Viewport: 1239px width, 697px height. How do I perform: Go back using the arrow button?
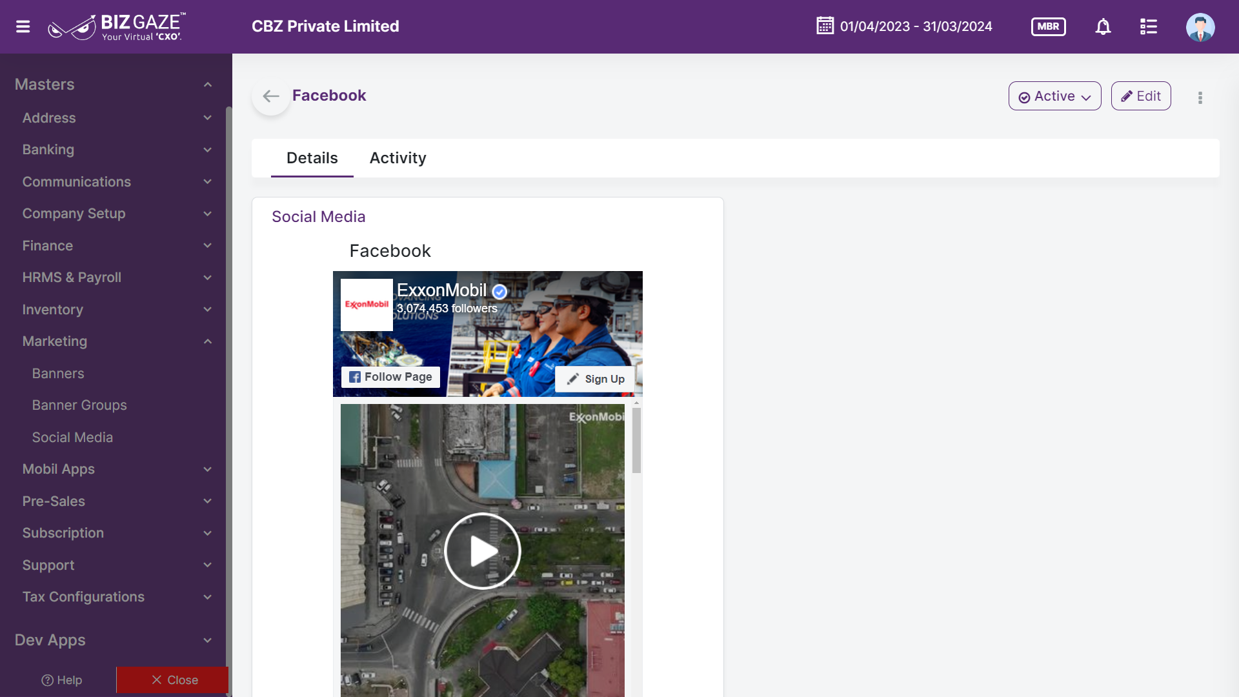pyautogui.click(x=271, y=97)
